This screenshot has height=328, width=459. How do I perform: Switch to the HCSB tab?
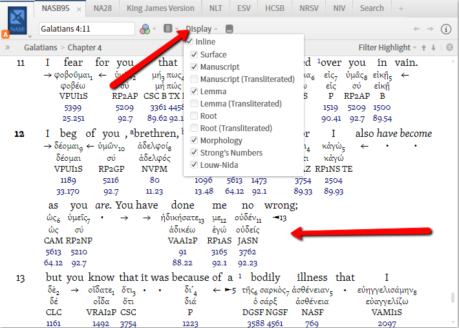[275, 8]
